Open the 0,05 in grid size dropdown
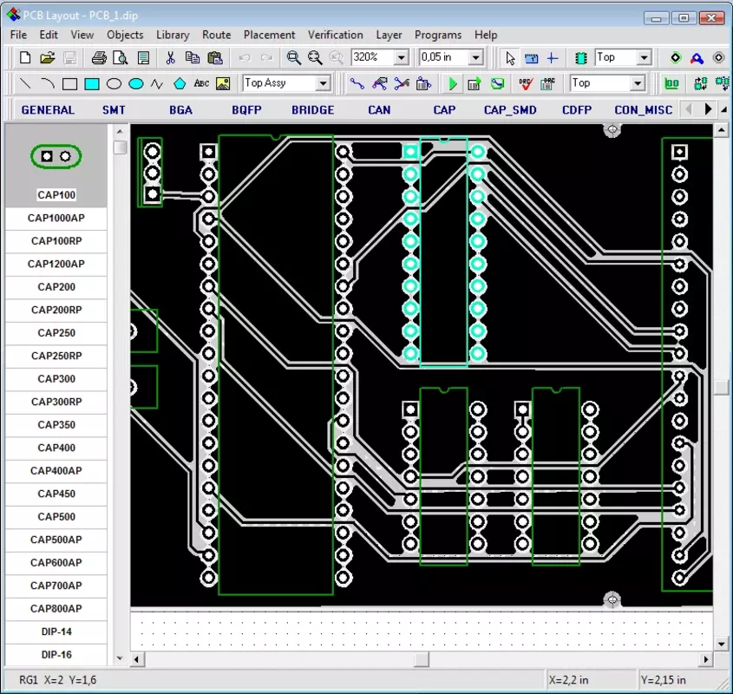Image resolution: width=733 pixels, height=694 pixels. click(476, 58)
